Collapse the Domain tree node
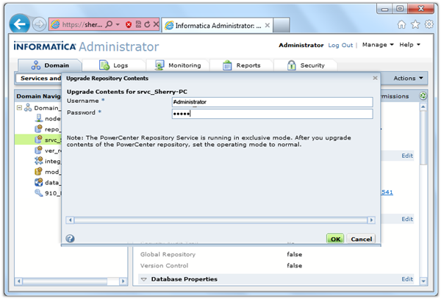The width and height of the screenshot is (441, 299). [19, 108]
